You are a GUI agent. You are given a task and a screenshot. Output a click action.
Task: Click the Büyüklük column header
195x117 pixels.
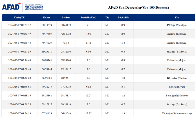point(123,18)
